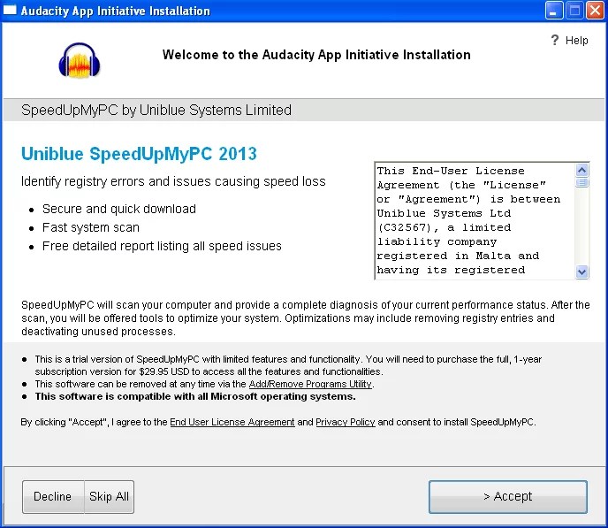Image resolution: width=608 pixels, height=528 pixels.
Task: Decline the SpeedUpMyPC offer
Action: 53,496
